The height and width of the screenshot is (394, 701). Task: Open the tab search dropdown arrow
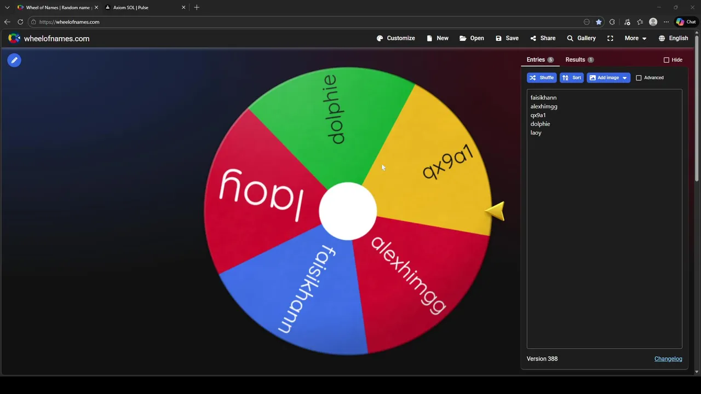7,8
